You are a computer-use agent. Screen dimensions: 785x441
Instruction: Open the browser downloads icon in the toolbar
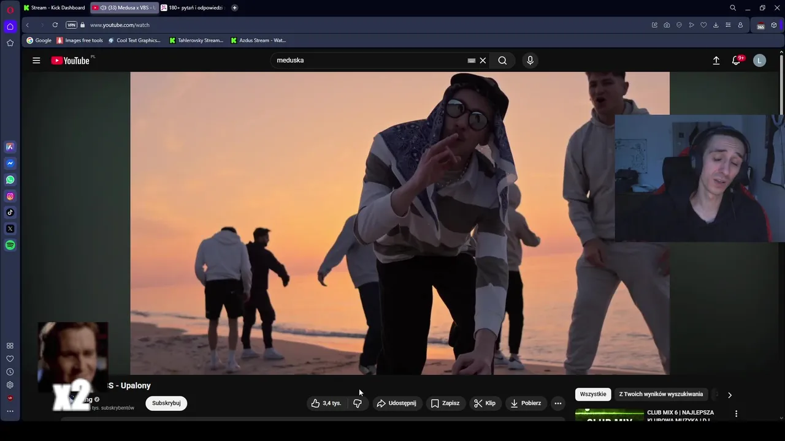pyautogui.click(x=716, y=25)
